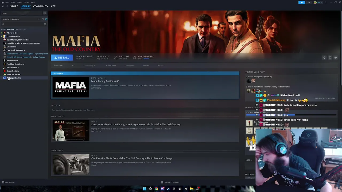Open Google Chrome from the taskbar

tap(156, 189)
